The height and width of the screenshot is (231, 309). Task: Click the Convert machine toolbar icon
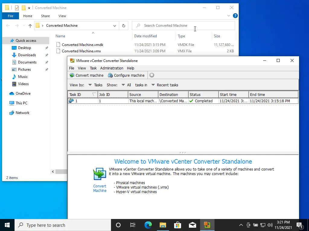[72, 75]
